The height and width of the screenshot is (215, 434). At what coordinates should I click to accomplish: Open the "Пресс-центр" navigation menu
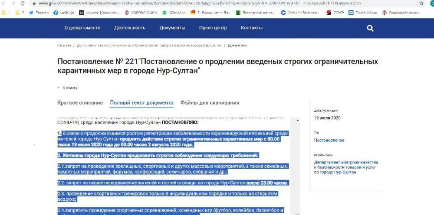tap(213, 28)
